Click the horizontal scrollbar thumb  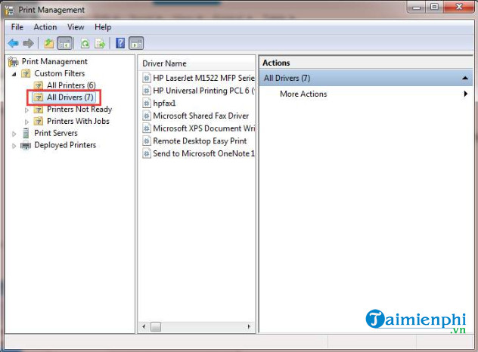(156, 327)
